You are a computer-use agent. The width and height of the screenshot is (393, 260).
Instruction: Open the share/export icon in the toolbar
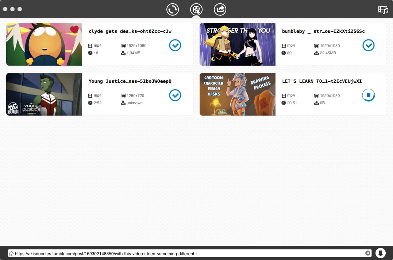[220, 9]
